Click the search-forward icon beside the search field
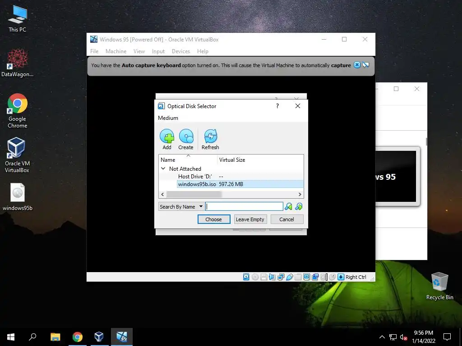Screen dimensions: 462x346 [x=288, y=206]
